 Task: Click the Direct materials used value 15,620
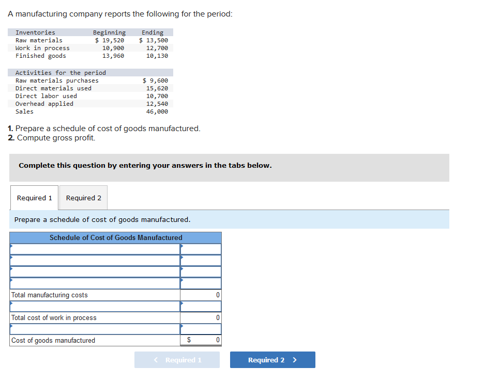157,88
